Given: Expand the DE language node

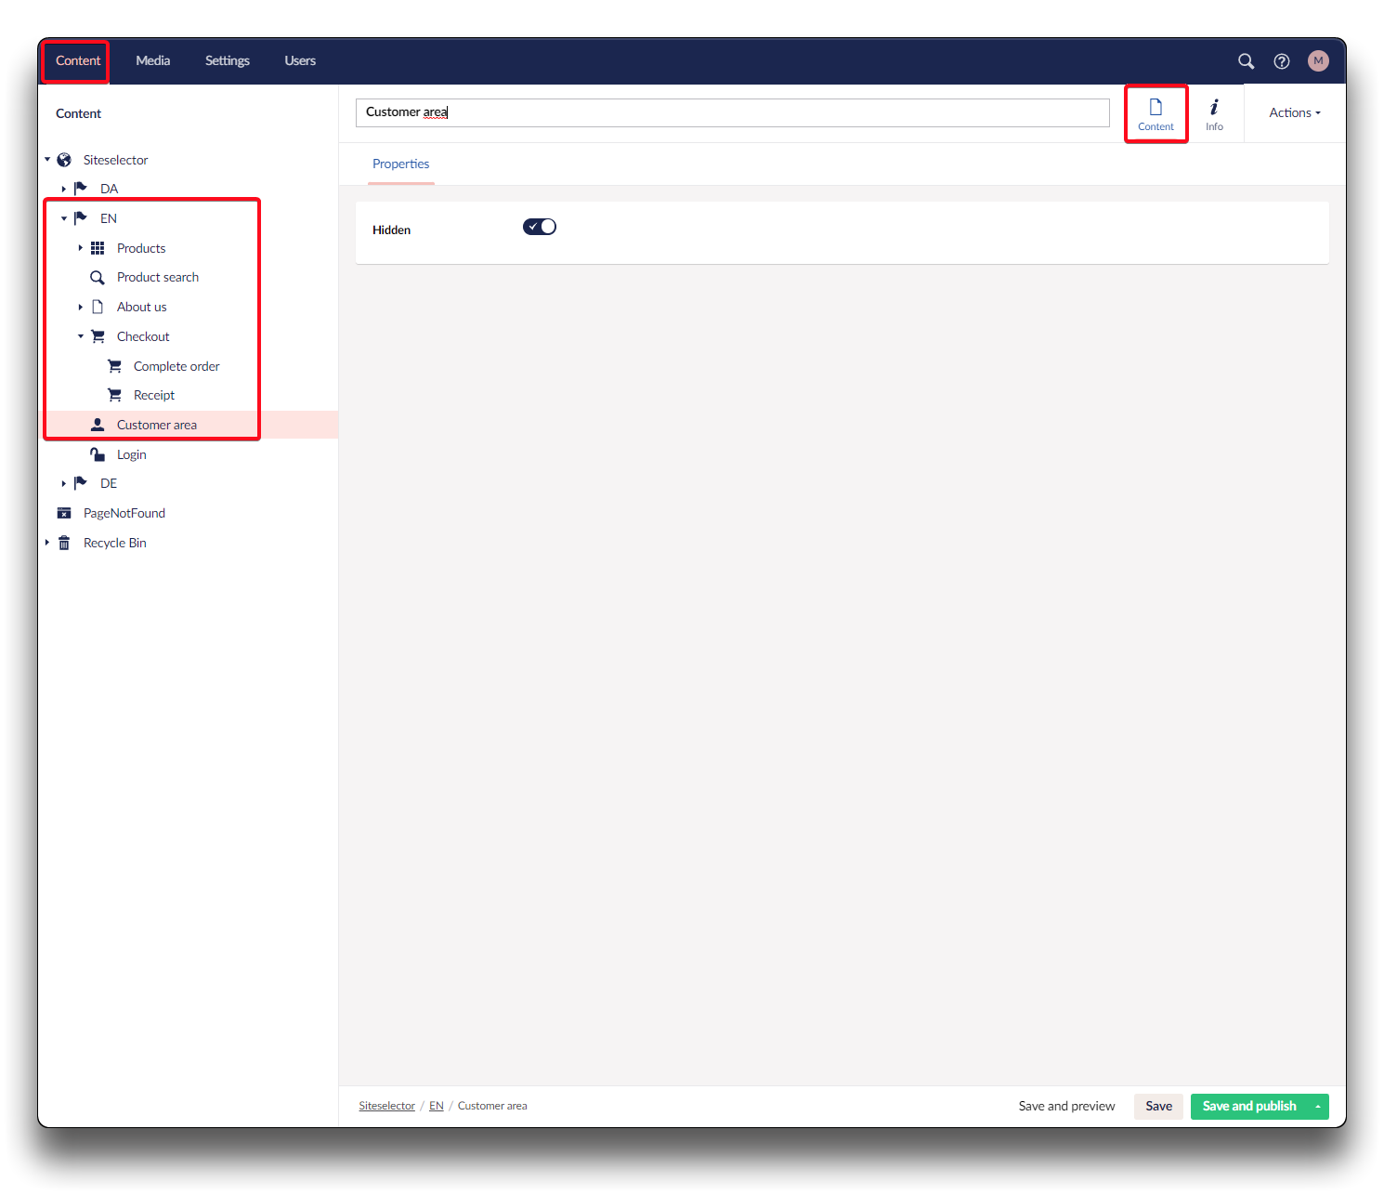Looking at the screenshot, I should [64, 483].
